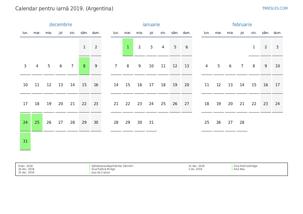Click the decembrie month heading
The image size is (303, 214).
point(61,25)
